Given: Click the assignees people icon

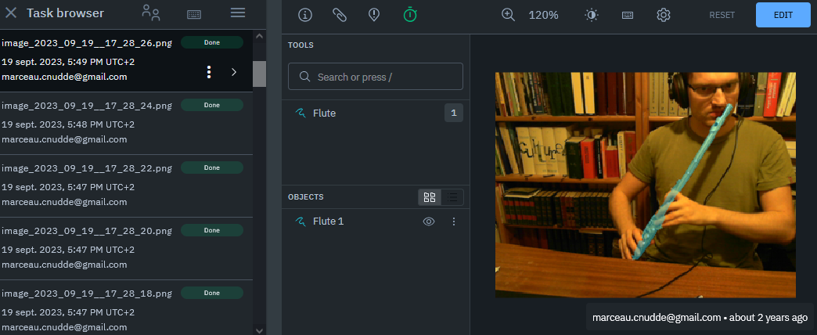Looking at the screenshot, I should [151, 13].
